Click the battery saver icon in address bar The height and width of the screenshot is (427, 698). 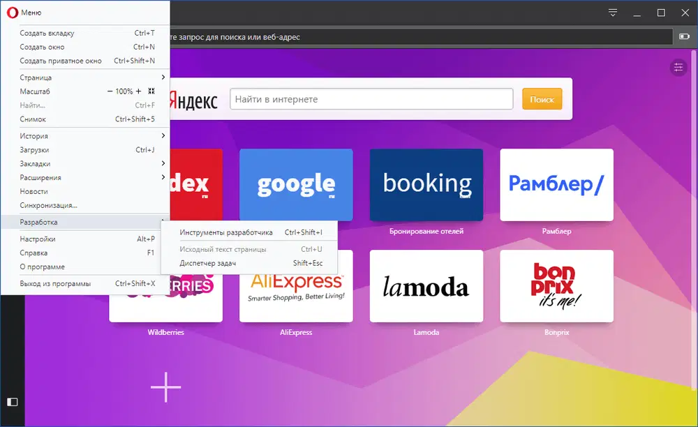pyautogui.click(x=684, y=36)
